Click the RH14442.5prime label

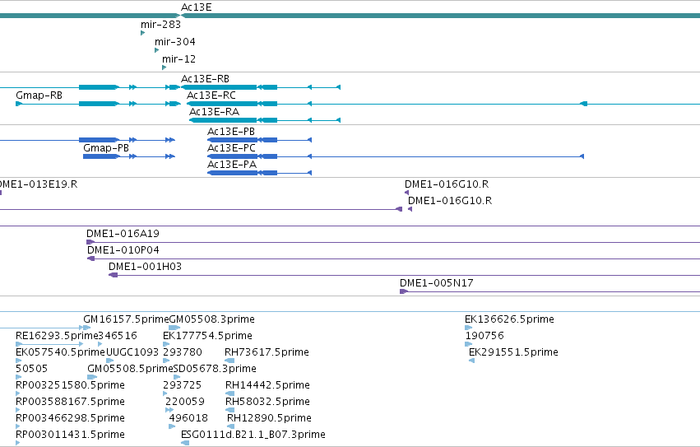[x=267, y=385]
